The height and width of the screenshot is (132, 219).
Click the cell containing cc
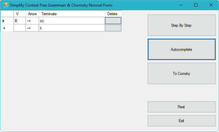(x=72, y=21)
